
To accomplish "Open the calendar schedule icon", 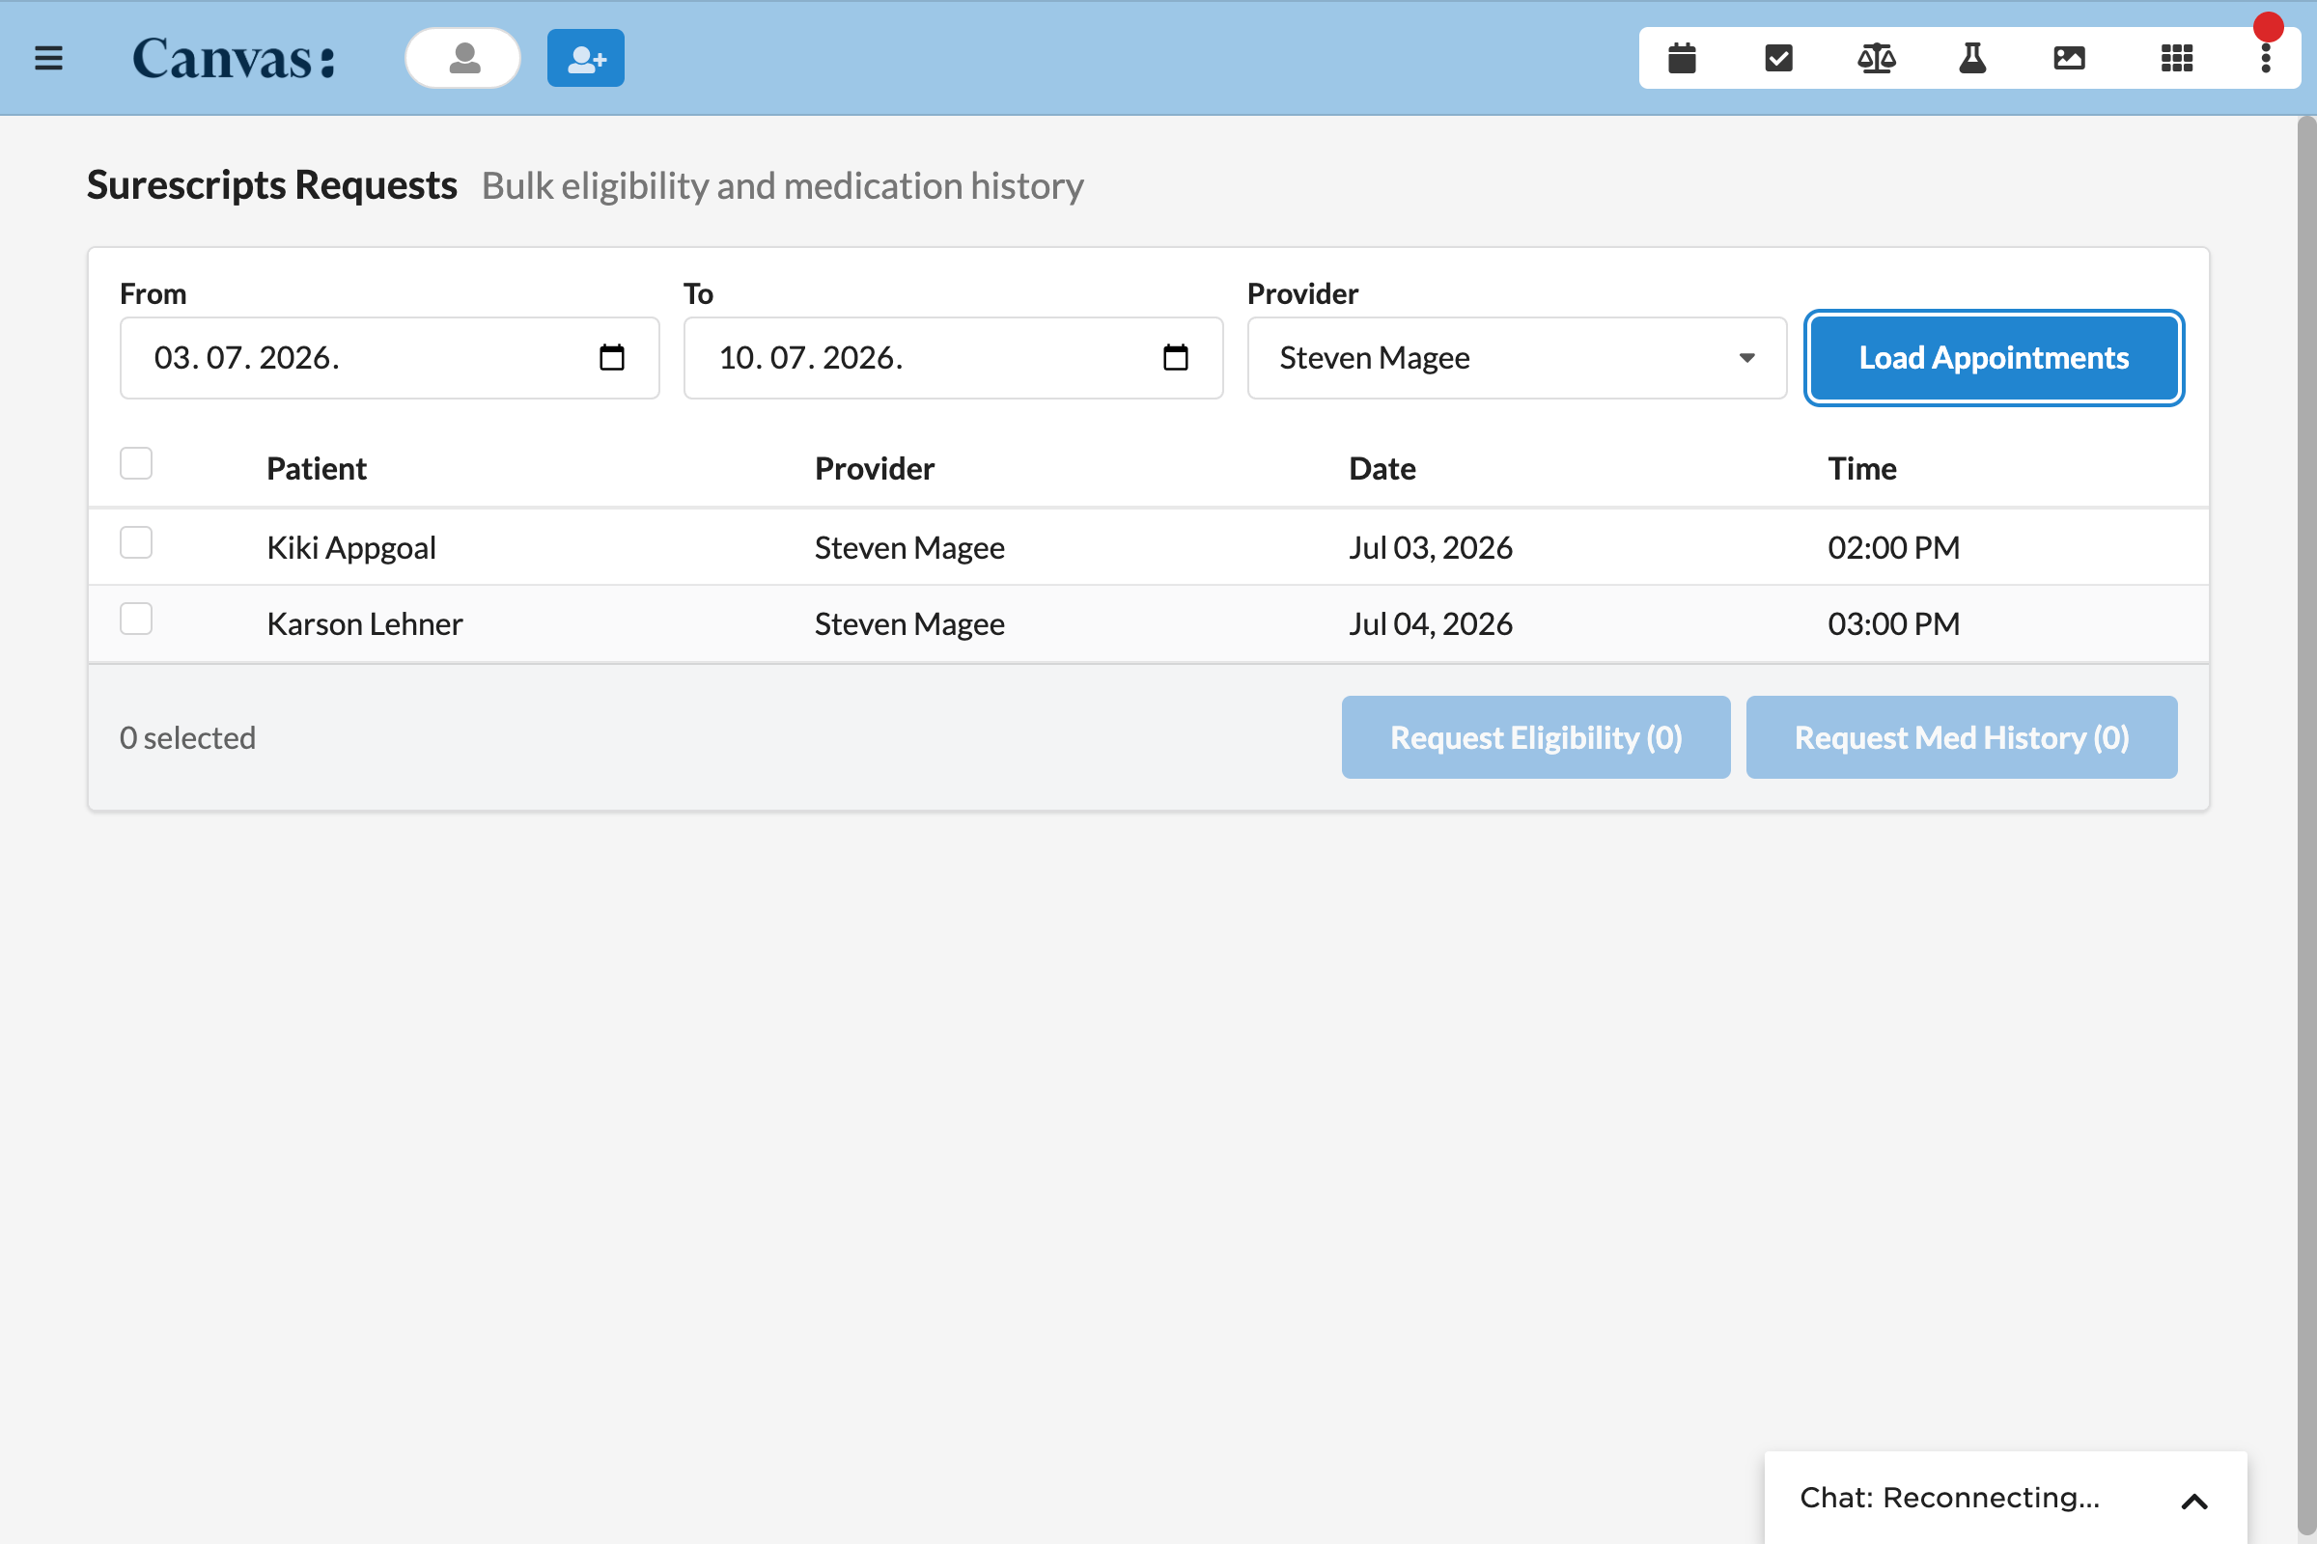I will [1683, 58].
